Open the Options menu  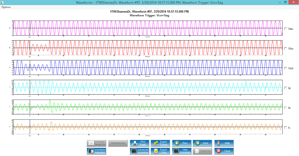click(6, 7)
